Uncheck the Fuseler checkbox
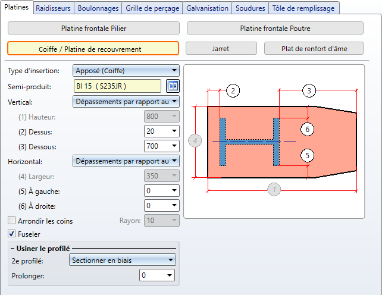This screenshot has width=382, height=295. [x=12, y=234]
